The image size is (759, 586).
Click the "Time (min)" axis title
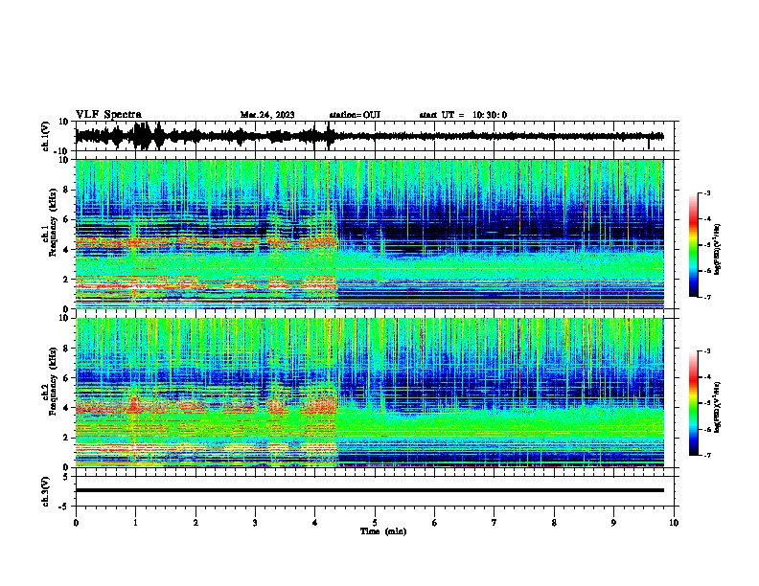[383, 531]
